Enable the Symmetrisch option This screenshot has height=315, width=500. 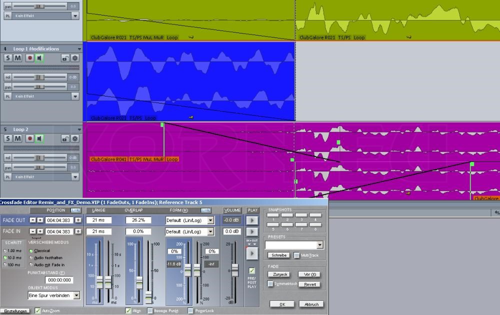[x=269, y=284]
